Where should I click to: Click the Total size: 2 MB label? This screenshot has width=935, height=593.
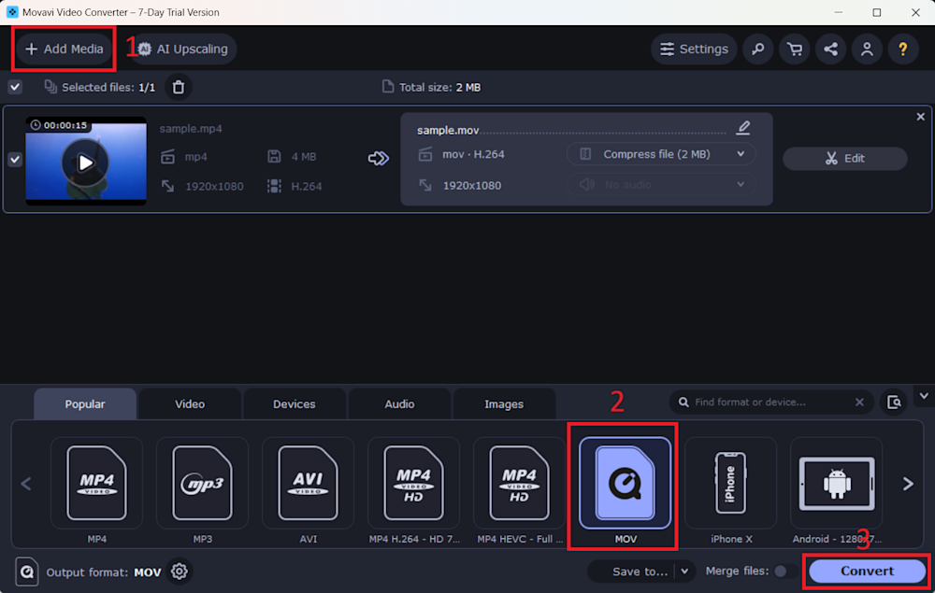click(439, 88)
